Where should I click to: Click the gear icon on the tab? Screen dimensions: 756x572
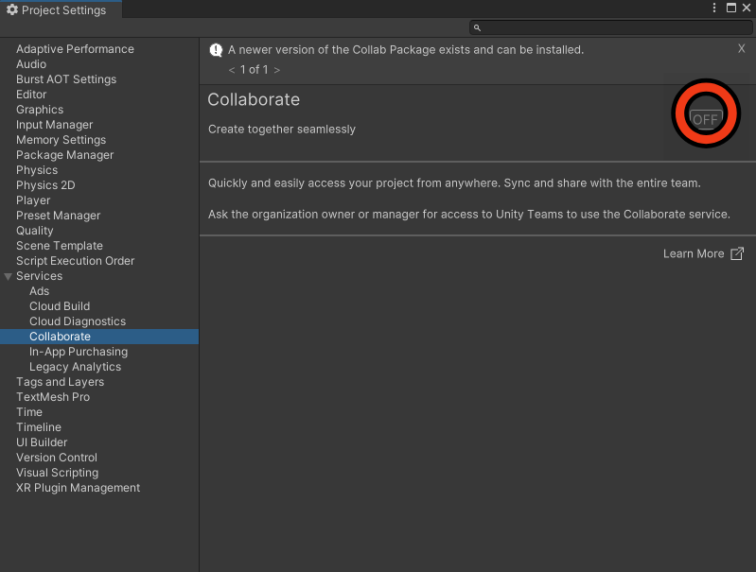point(12,9)
